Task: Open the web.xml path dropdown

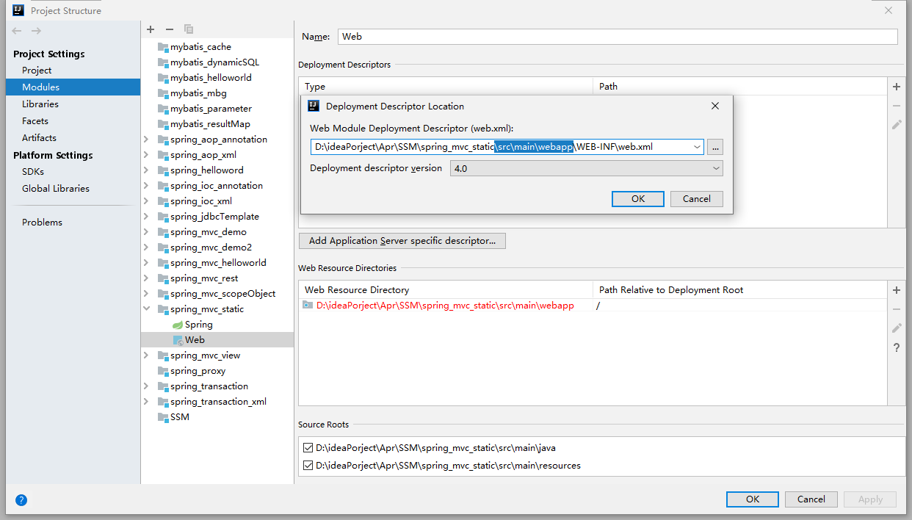Action: click(x=696, y=147)
